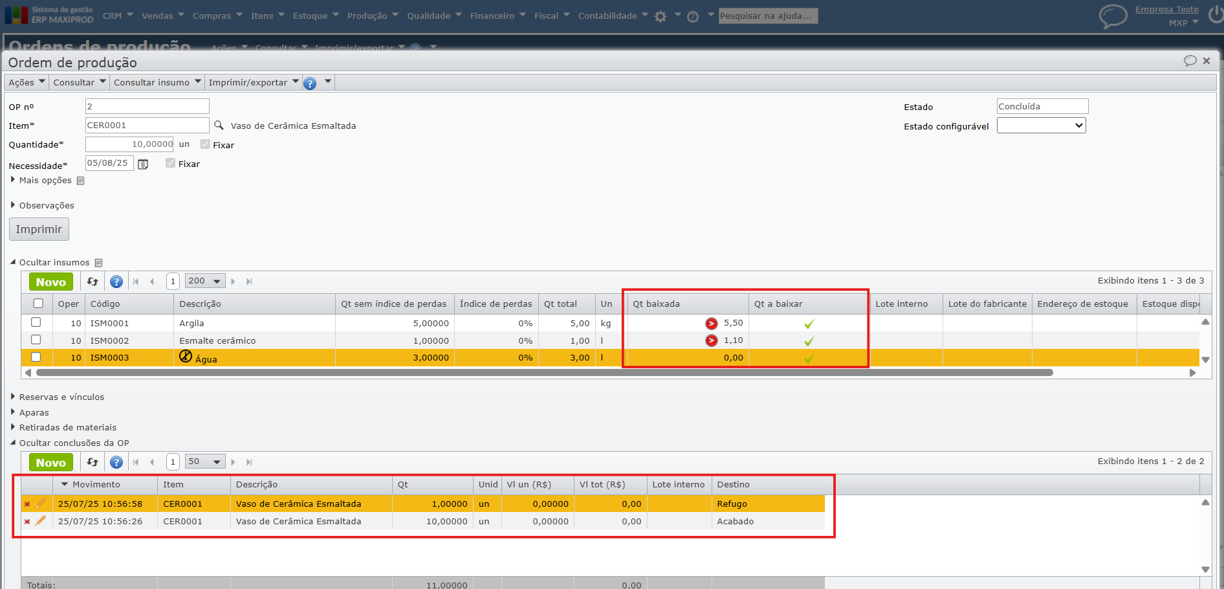
Task: Open the Necessidade calendar picker
Action: (x=143, y=164)
